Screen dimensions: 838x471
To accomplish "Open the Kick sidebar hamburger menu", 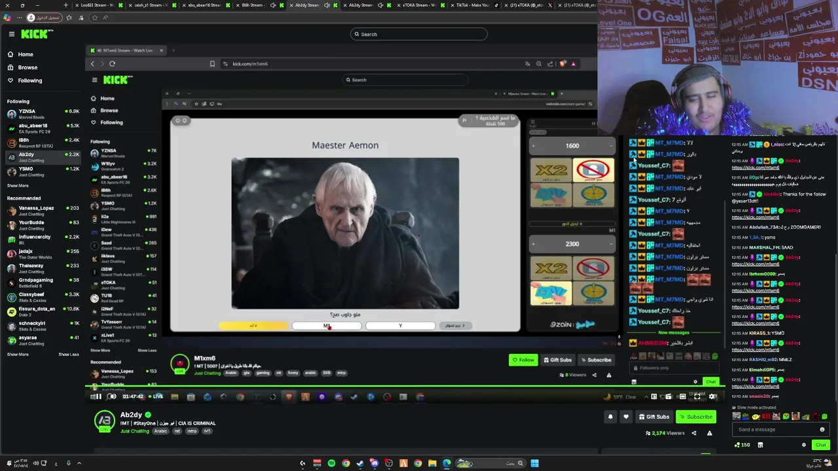I will pos(11,34).
